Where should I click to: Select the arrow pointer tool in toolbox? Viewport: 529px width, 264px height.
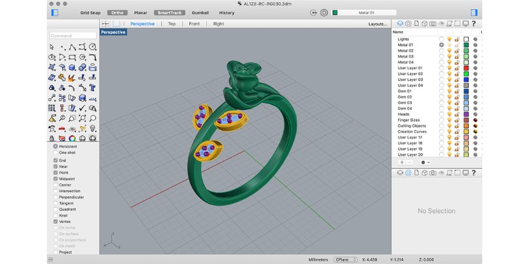click(x=52, y=47)
